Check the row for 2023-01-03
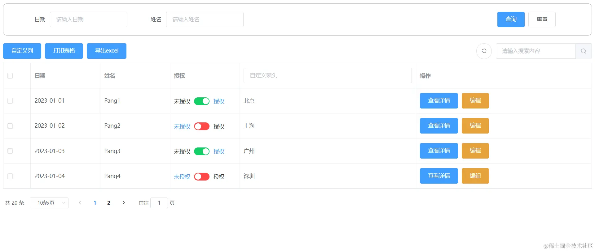The image size is (595, 251). (10, 151)
